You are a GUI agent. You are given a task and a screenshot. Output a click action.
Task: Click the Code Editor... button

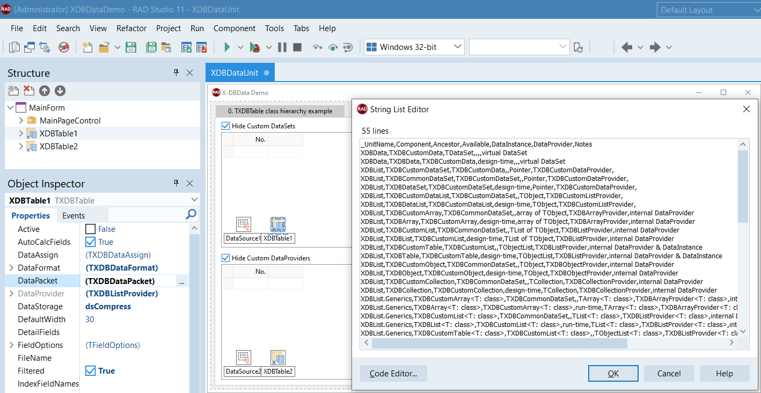(x=393, y=374)
